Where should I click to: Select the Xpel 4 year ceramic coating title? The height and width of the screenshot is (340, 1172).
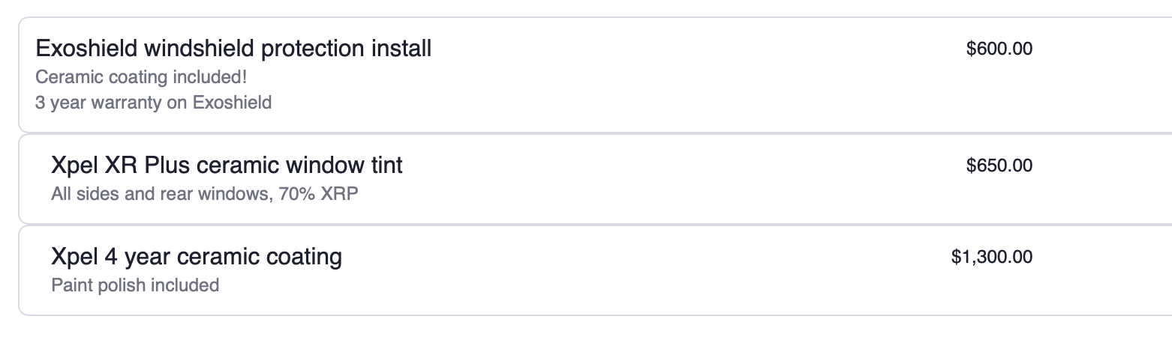[x=197, y=257]
